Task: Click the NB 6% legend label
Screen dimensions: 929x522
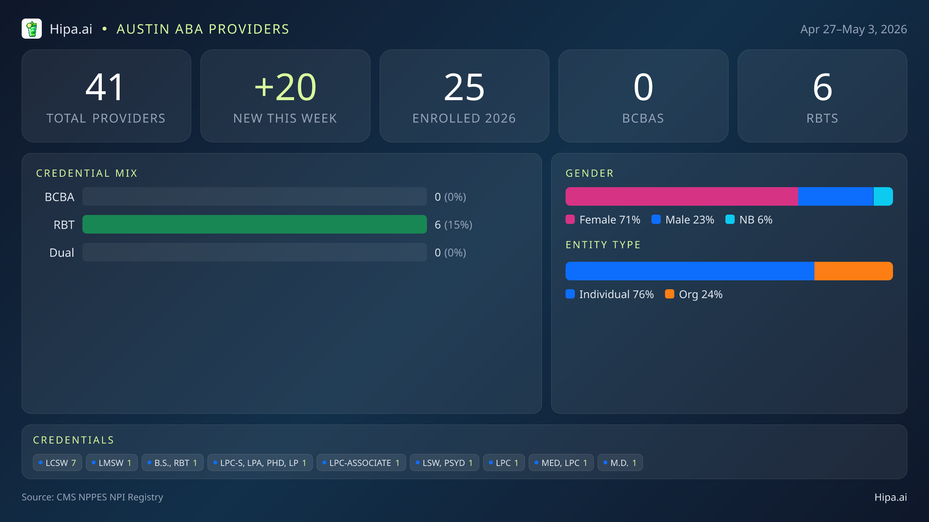Action: tap(756, 220)
